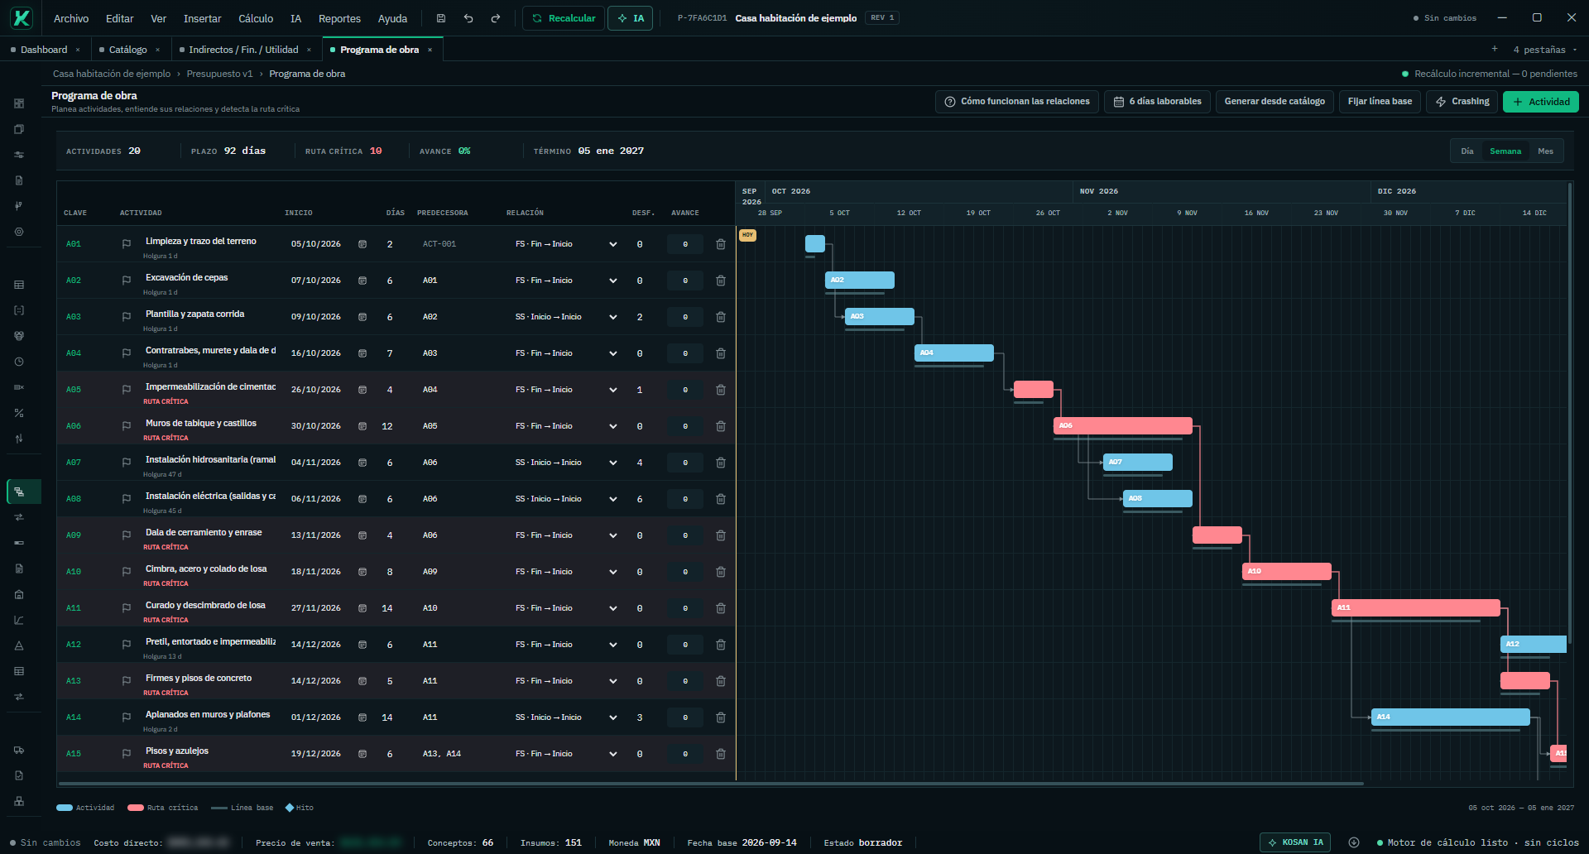The image size is (1589, 854).
Task: Click the calendar icon for A15 start date
Action: [362, 754]
